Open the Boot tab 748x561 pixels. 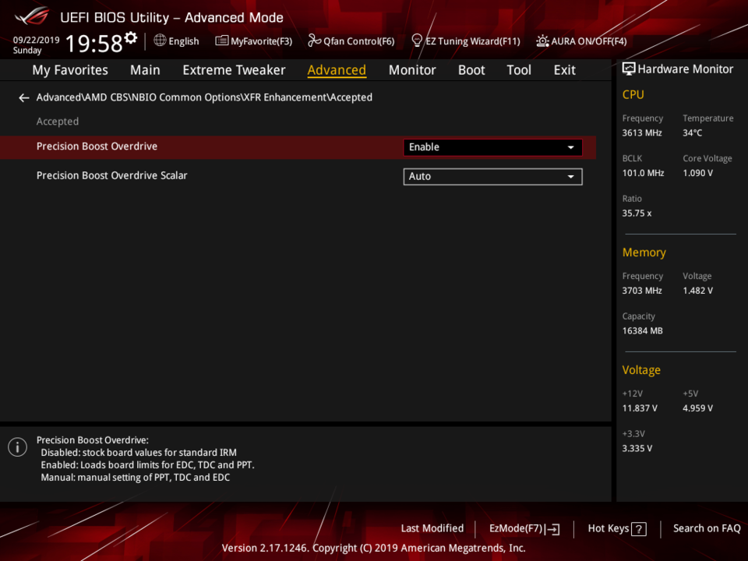471,70
